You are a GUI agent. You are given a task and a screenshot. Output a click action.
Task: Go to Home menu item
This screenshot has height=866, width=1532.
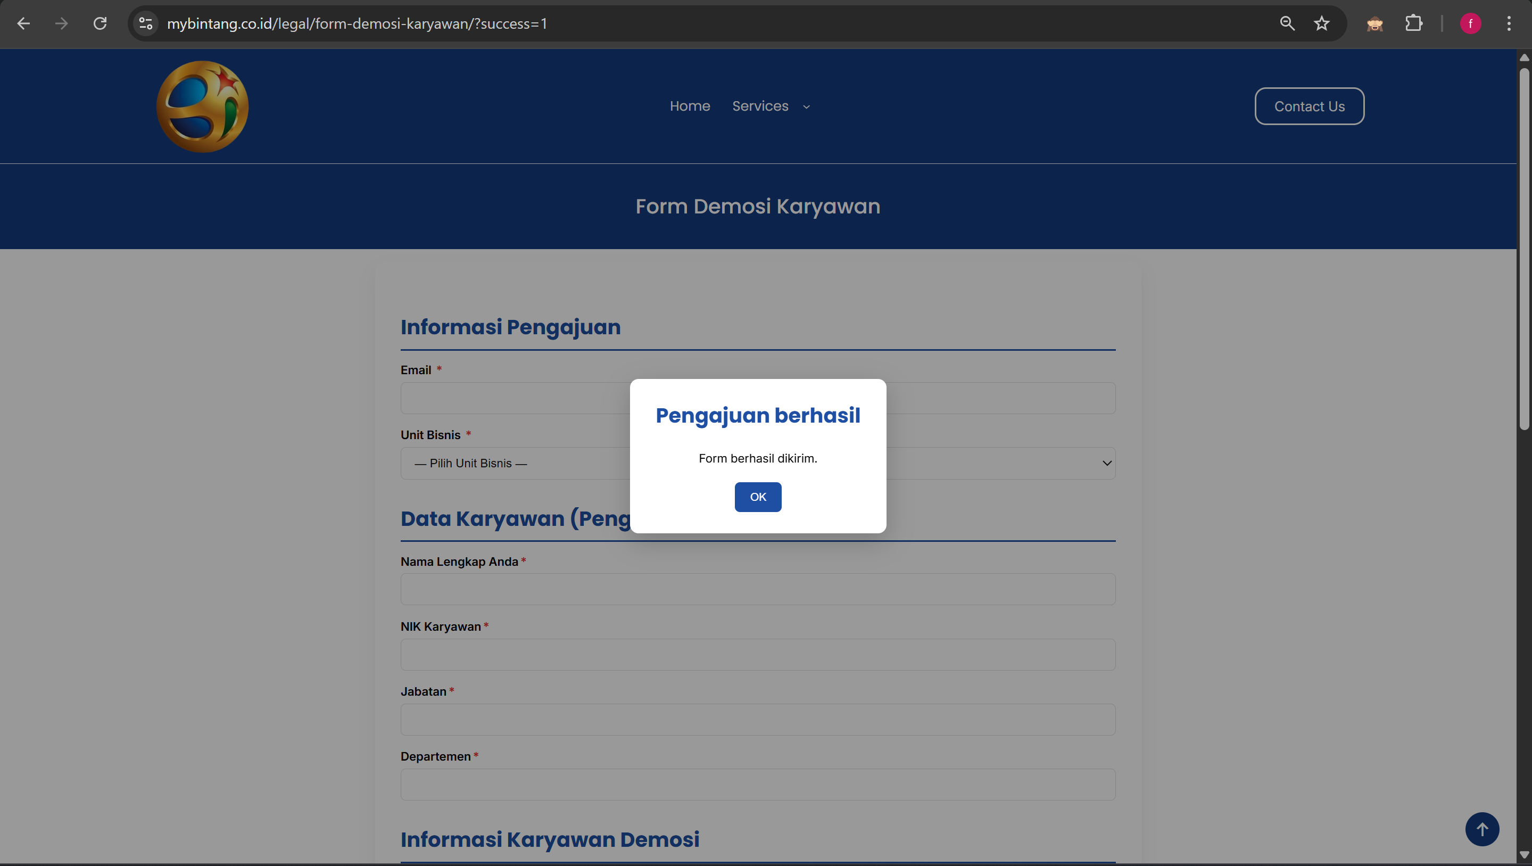(x=690, y=106)
